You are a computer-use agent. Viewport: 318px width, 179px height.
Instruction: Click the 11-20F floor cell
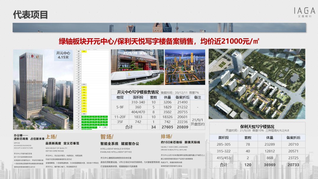(x=120, y=117)
